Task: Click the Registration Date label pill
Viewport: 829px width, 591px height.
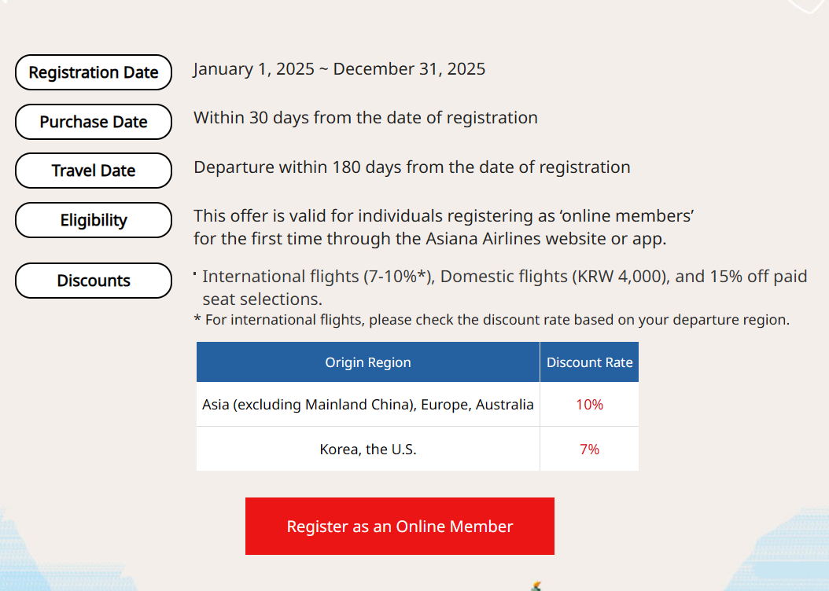Action: 94,72
